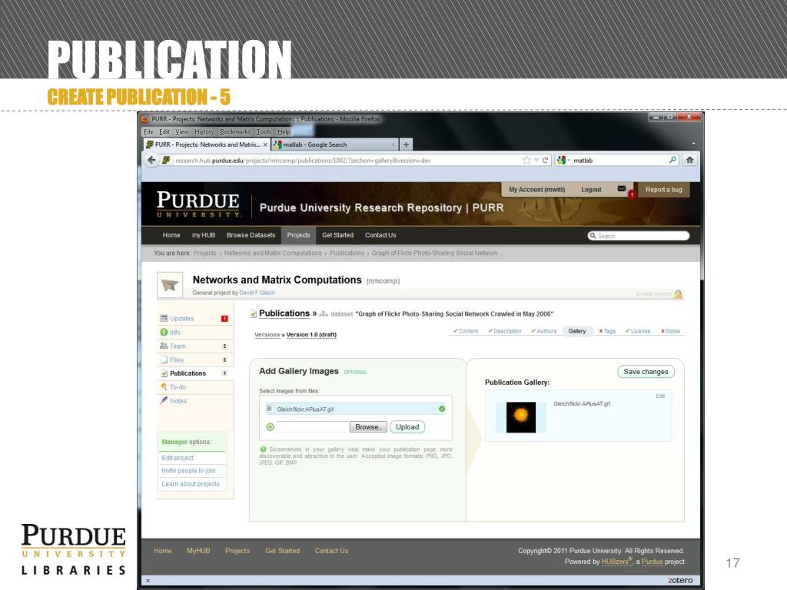This screenshot has height=590, width=787.
Task: Click green plus add file icon
Action: (270, 427)
